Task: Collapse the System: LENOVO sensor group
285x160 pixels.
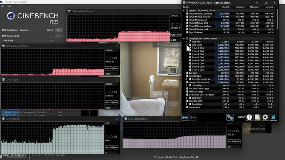Action: [184, 10]
